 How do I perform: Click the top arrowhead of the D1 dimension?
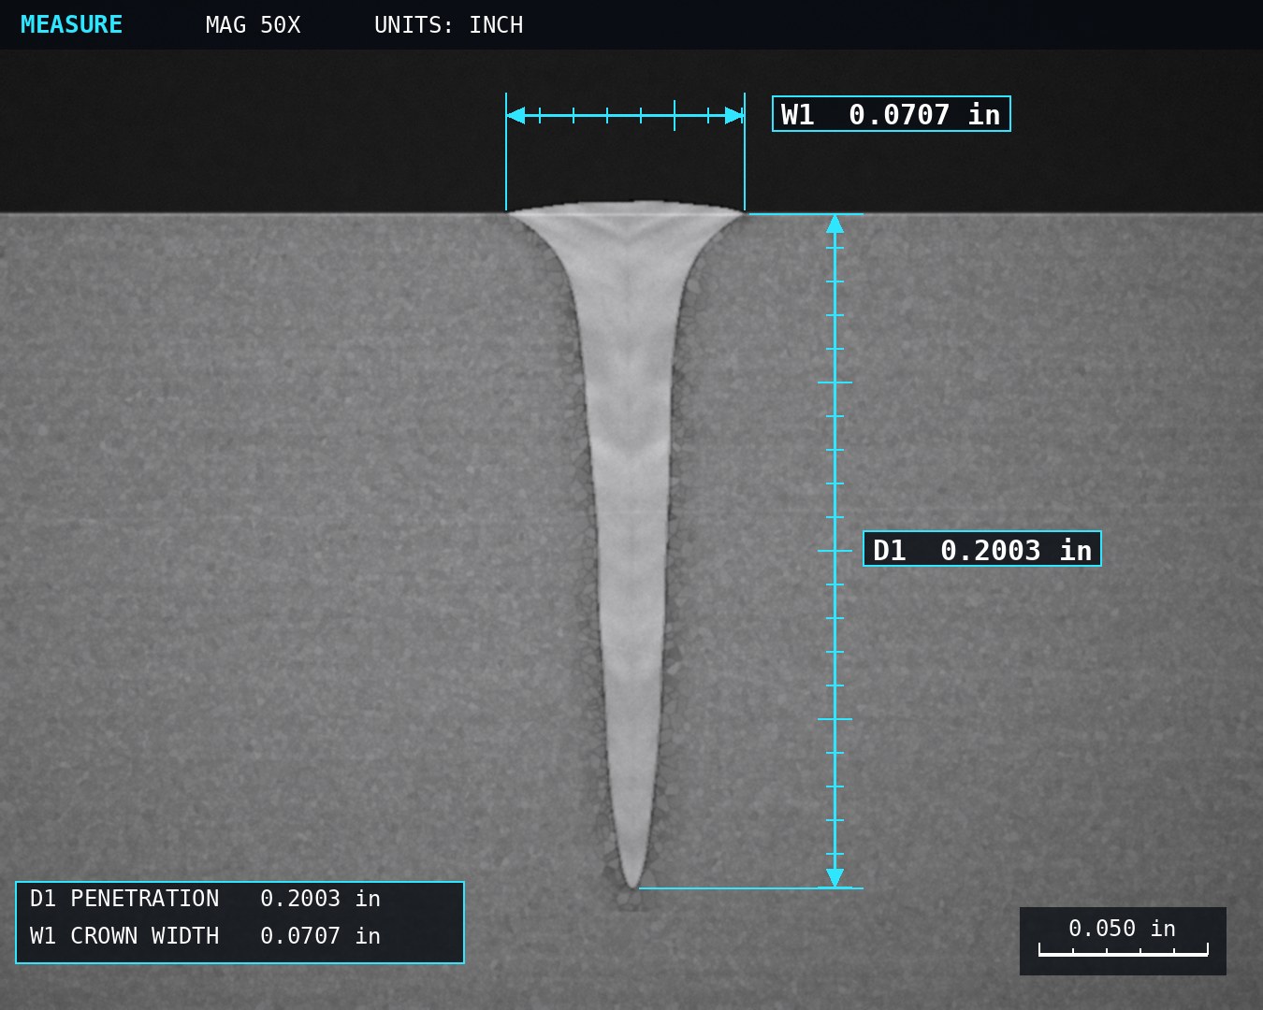point(835,224)
